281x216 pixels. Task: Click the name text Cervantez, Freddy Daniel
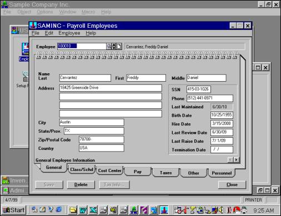pyautogui.click(x=147, y=47)
